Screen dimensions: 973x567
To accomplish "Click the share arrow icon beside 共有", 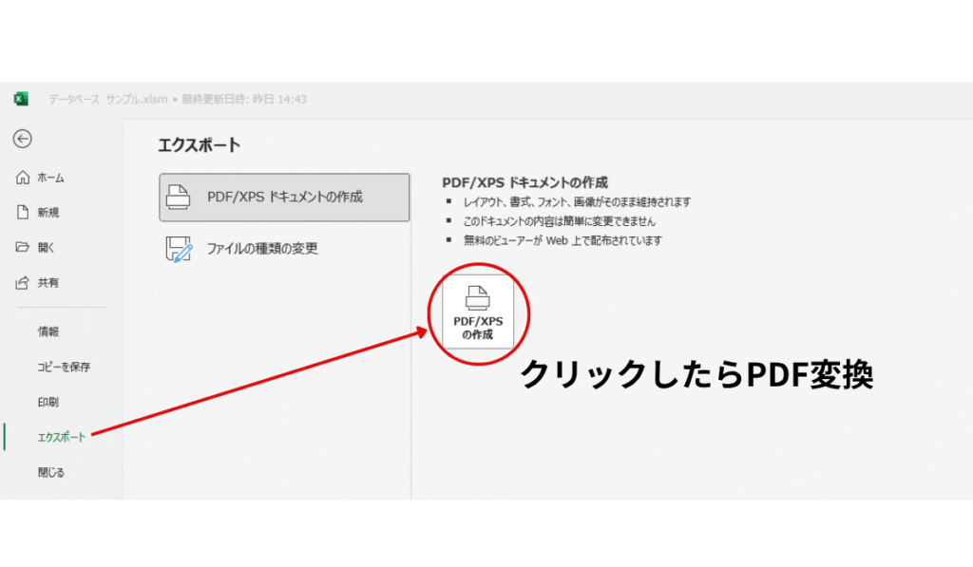I will 22,283.
